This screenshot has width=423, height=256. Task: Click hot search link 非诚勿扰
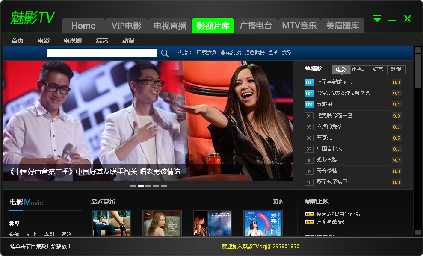coord(231,53)
